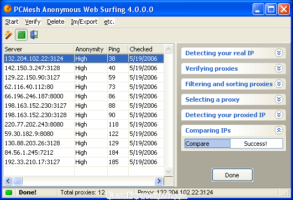
Task: Sort by the Anonymity column header
Action: (91, 49)
